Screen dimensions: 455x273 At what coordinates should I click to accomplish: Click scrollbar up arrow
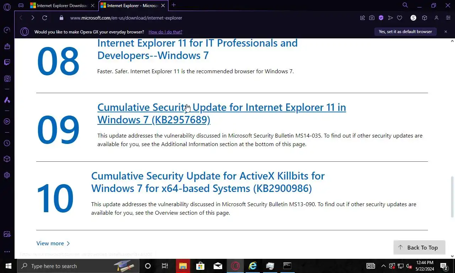(452, 41)
